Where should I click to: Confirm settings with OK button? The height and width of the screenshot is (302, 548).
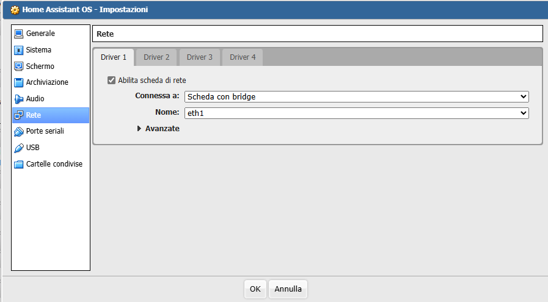coord(255,289)
